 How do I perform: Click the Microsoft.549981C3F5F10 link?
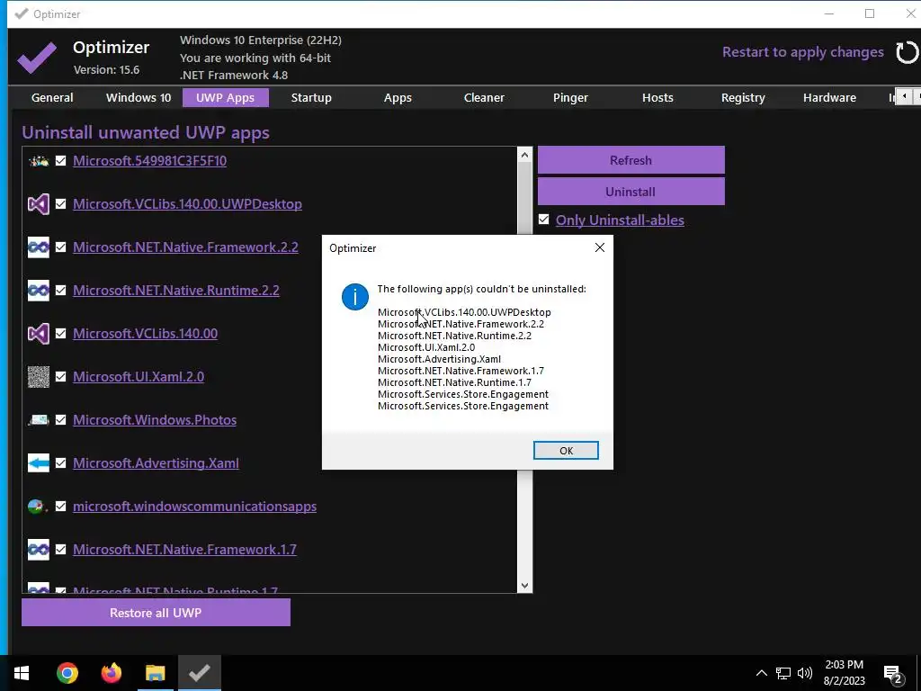click(150, 160)
